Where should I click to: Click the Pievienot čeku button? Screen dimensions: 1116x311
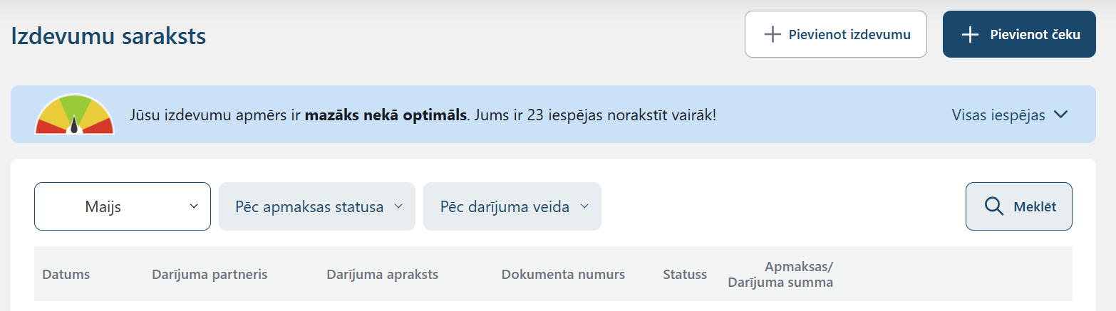[1019, 34]
